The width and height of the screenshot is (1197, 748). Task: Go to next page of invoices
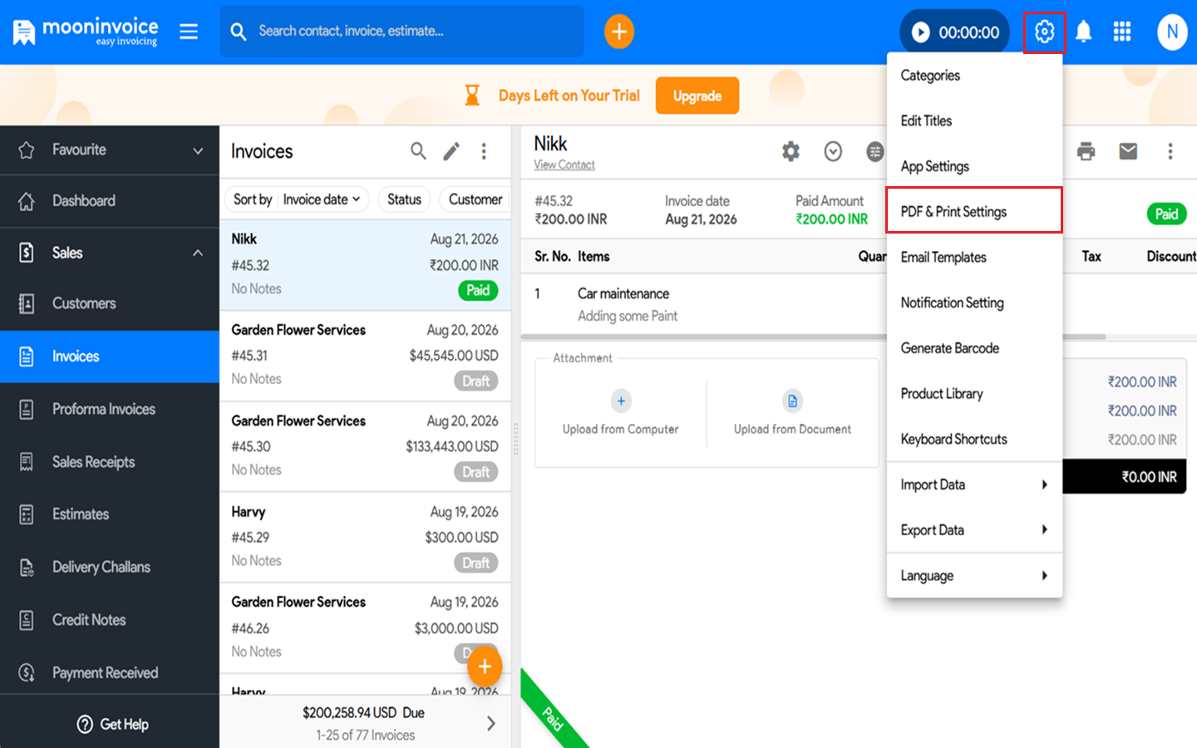[491, 724]
